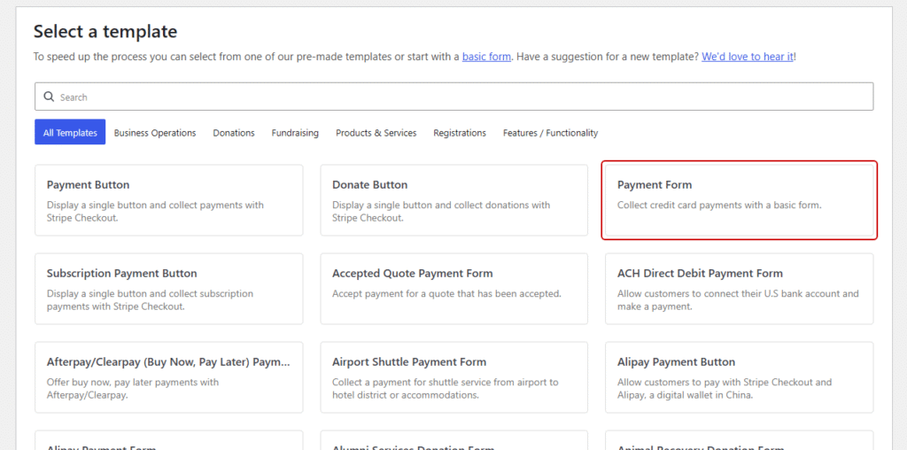The height and width of the screenshot is (450, 907).
Task: Open the Products & Services tab
Action: click(x=376, y=133)
